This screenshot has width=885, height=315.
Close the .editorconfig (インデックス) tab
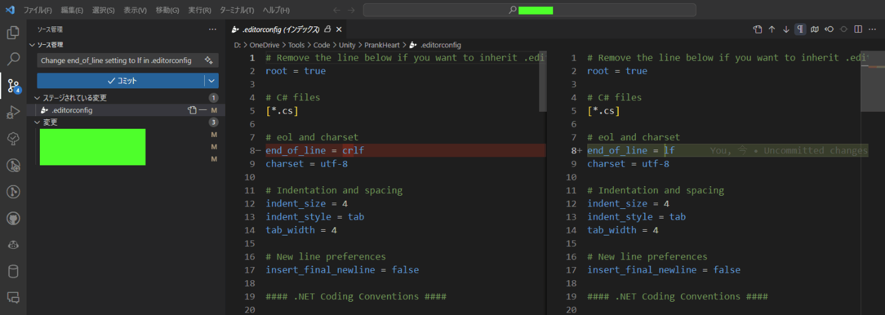click(x=339, y=29)
